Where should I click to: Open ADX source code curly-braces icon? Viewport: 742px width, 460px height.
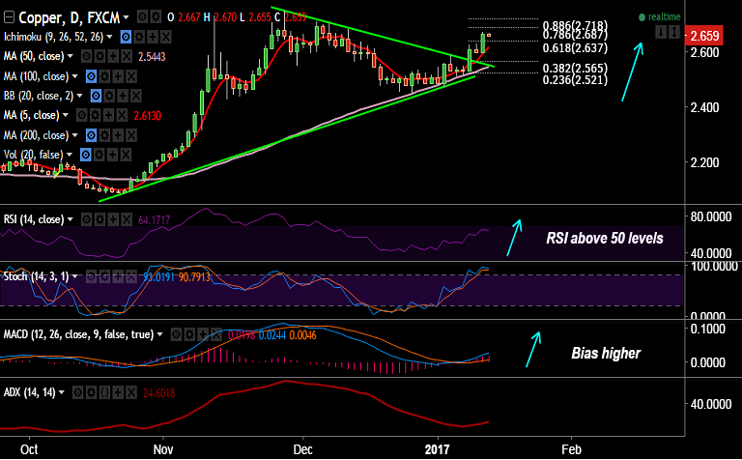[x=104, y=392]
